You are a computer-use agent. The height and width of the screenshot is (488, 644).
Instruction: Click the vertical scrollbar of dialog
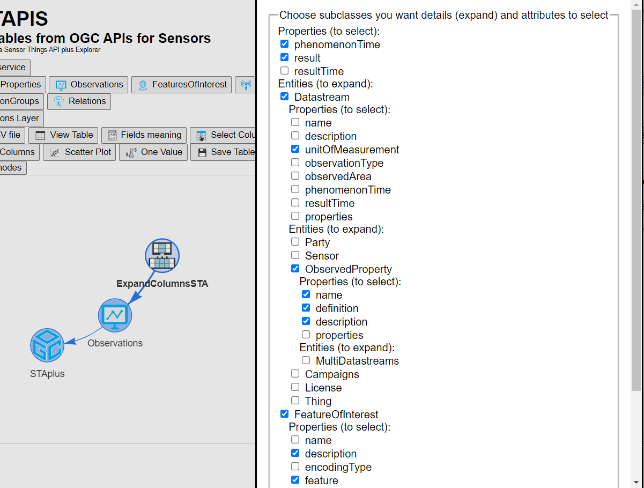636,244
